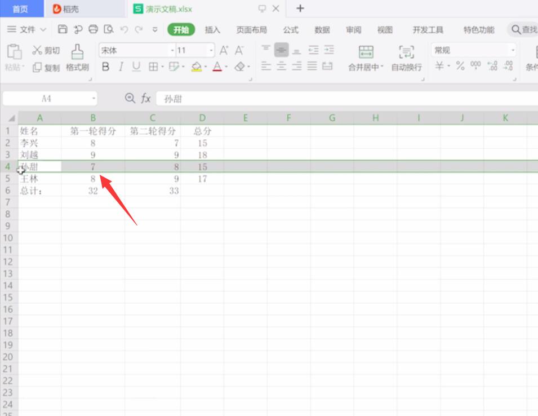Toggle Underline formatting

pos(136,67)
